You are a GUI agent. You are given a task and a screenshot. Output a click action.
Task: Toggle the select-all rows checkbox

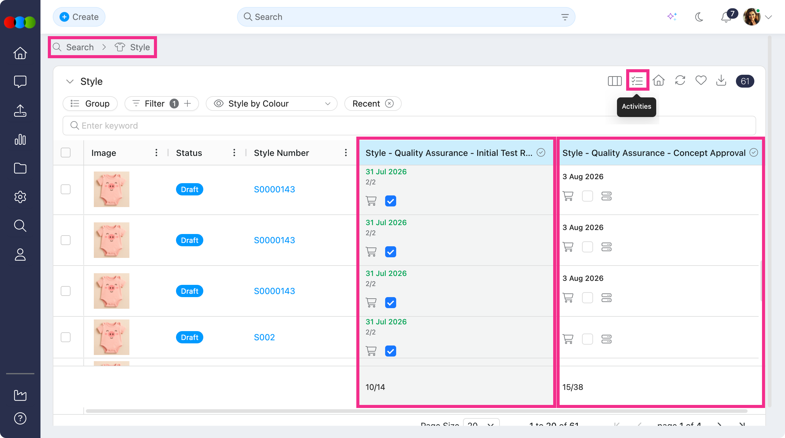click(66, 153)
